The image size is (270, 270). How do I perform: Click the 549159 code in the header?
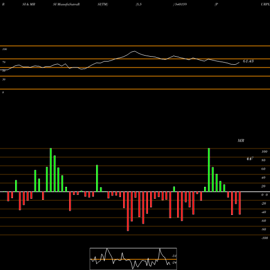pyautogui.click(x=180, y=4)
